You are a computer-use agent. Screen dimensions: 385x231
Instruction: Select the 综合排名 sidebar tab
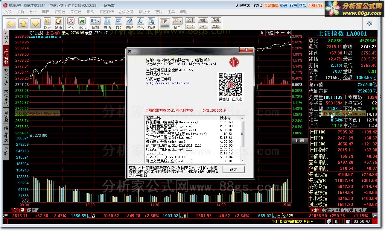click(6, 134)
